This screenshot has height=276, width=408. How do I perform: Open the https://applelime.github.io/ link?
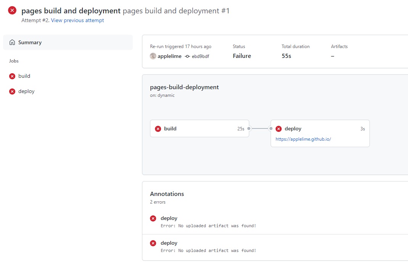pyautogui.click(x=303, y=139)
